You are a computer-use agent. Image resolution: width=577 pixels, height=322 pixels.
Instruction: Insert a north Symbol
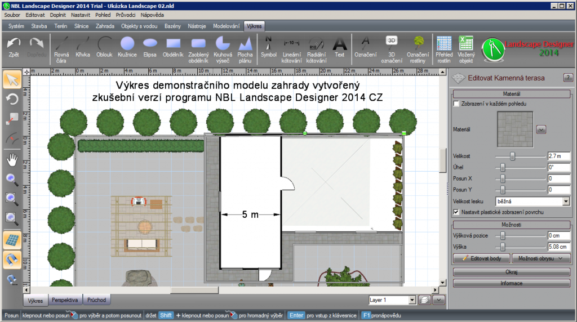[269, 47]
